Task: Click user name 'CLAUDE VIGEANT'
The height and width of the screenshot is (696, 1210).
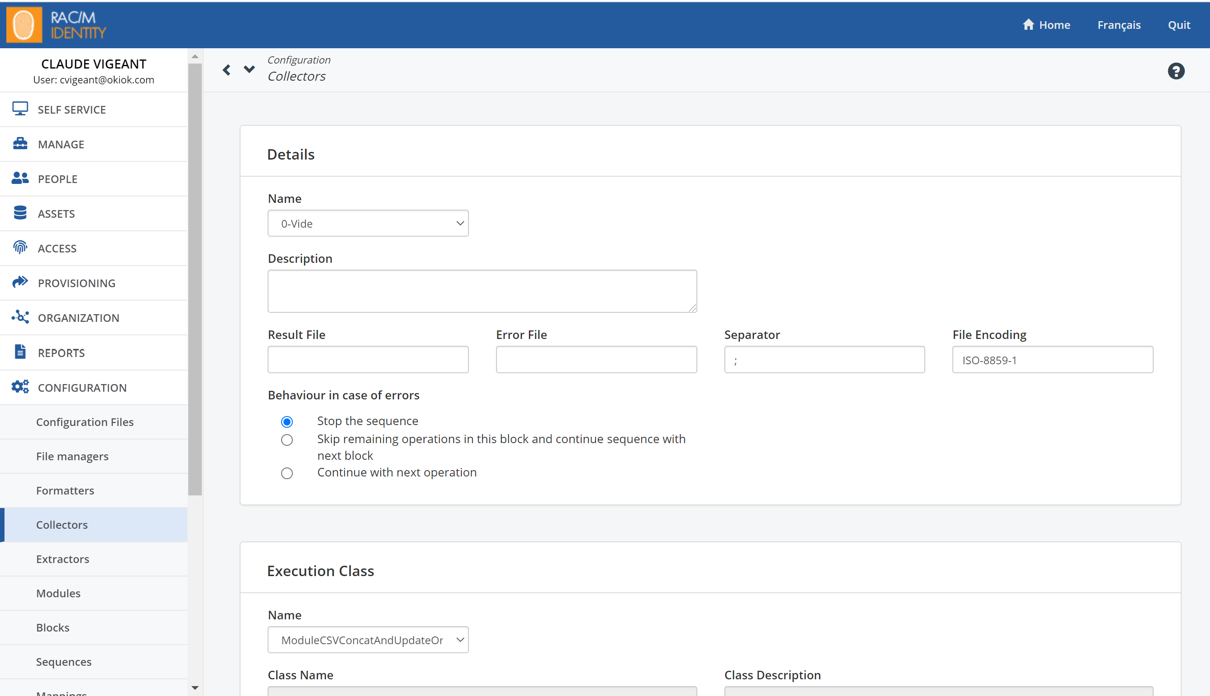Action: (x=94, y=64)
